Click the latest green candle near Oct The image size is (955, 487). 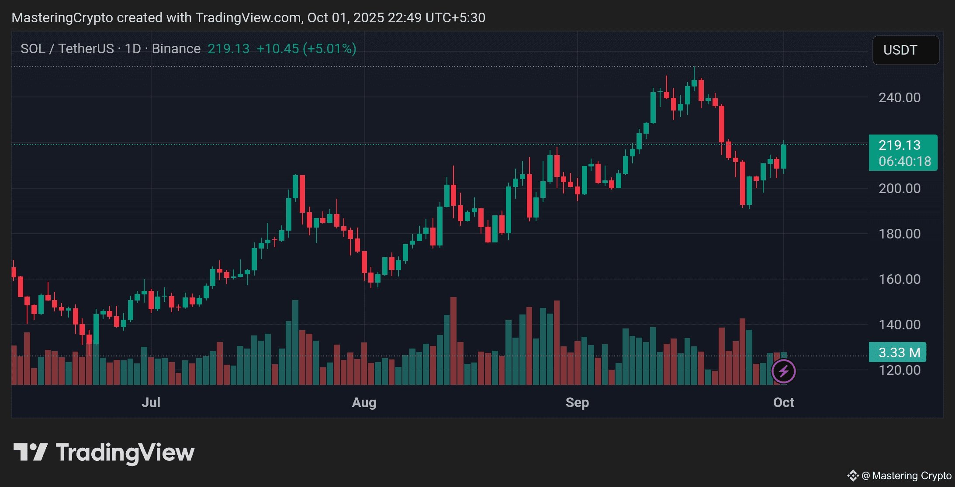coord(784,156)
